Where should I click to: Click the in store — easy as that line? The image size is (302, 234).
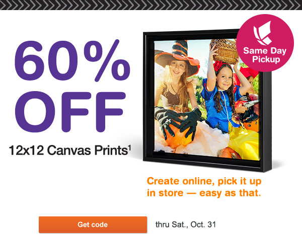pos(204,193)
